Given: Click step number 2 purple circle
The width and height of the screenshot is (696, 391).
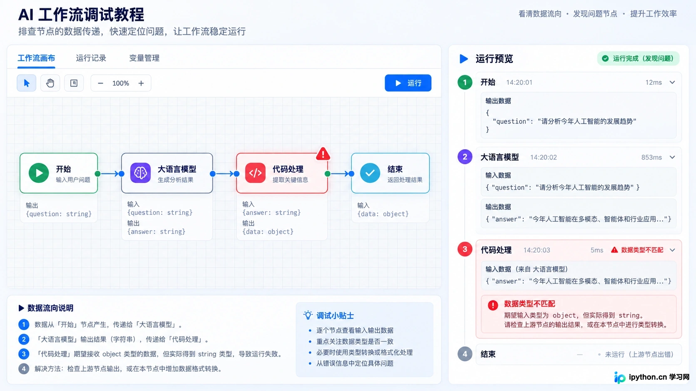Looking at the screenshot, I should click(x=465, y=157).
